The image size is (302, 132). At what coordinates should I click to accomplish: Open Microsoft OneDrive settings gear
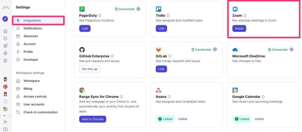[292, 50]
